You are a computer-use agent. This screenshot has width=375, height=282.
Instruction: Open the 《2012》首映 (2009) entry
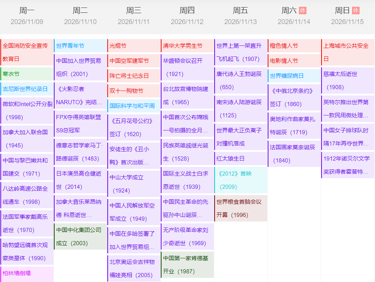tap(241, 180)
